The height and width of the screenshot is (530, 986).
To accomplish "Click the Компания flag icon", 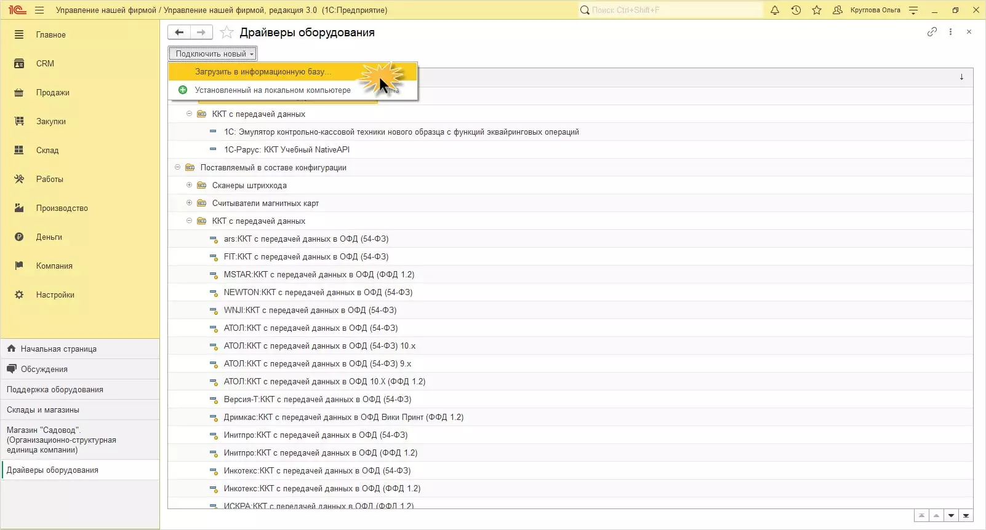I will point(19,266).
